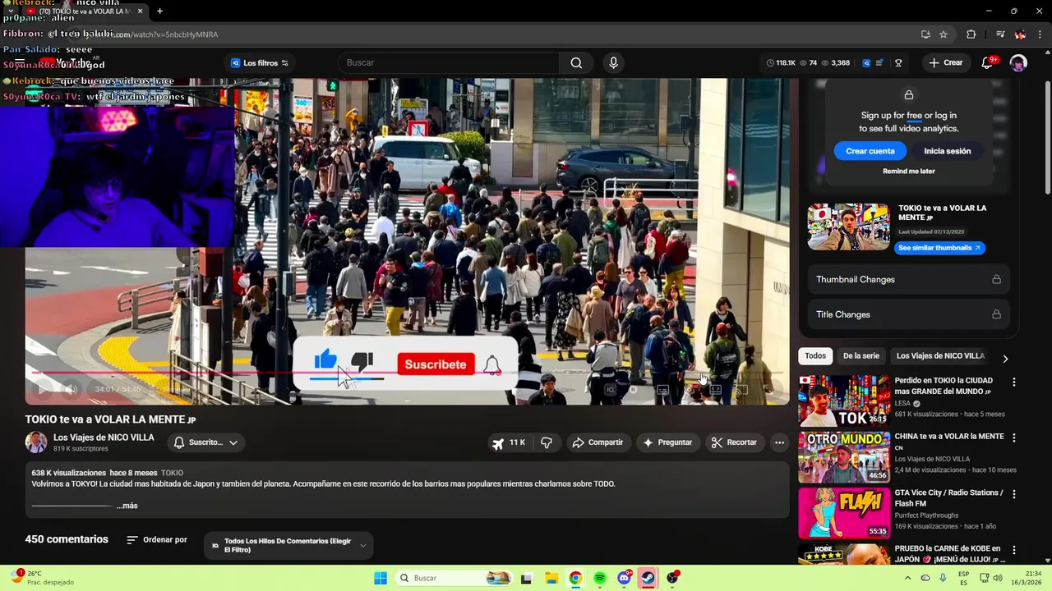Viewport: 1052px width, 591px height.
Task: Open File Explorer from the taskbar
Action: coord(551,578)
